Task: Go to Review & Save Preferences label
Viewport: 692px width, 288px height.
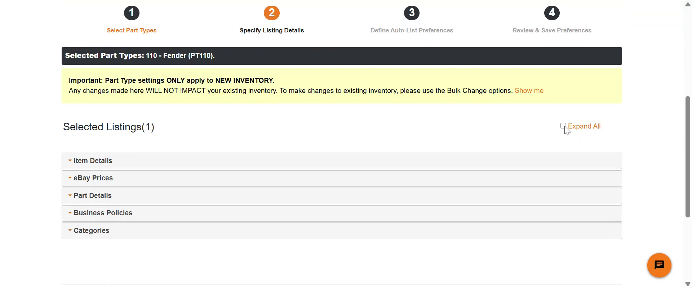Action: coord(552,31)
